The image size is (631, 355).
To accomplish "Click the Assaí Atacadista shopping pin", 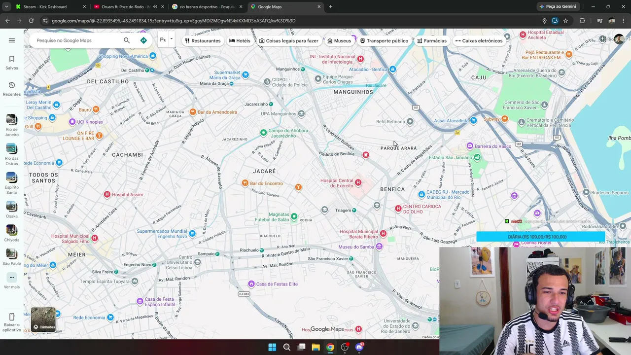I will (x=474, y=120).
